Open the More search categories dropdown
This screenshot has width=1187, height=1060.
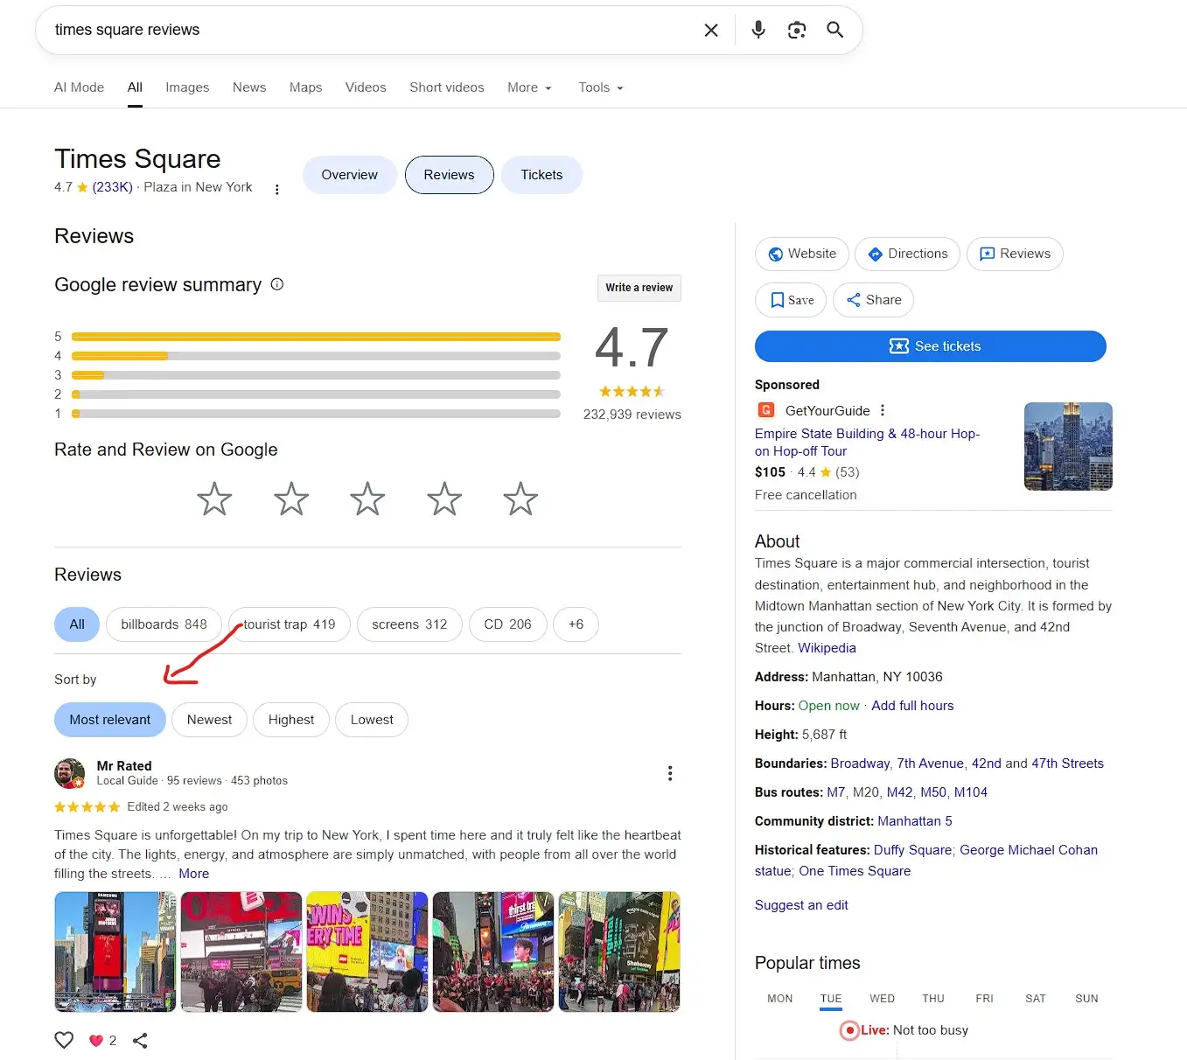point(528,87)
